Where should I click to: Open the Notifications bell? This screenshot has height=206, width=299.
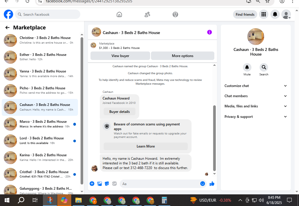click(x=275, y=15)
